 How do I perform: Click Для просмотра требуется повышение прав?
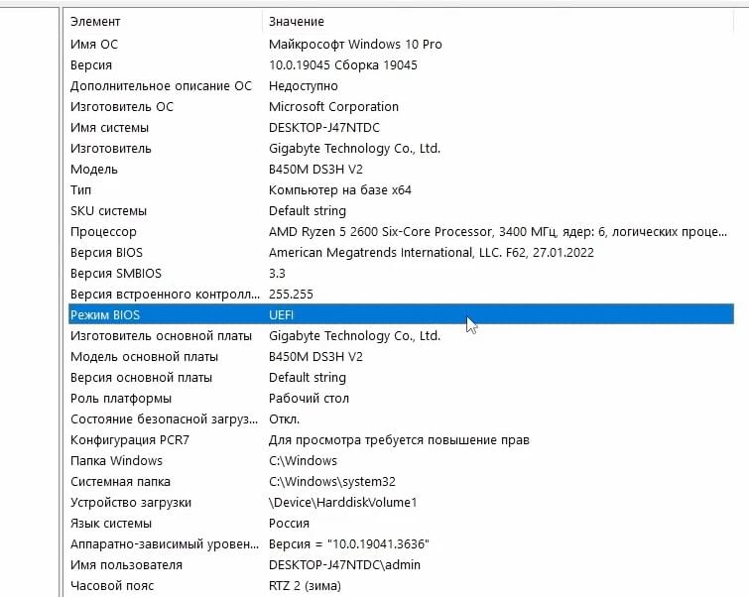point(400,440)
